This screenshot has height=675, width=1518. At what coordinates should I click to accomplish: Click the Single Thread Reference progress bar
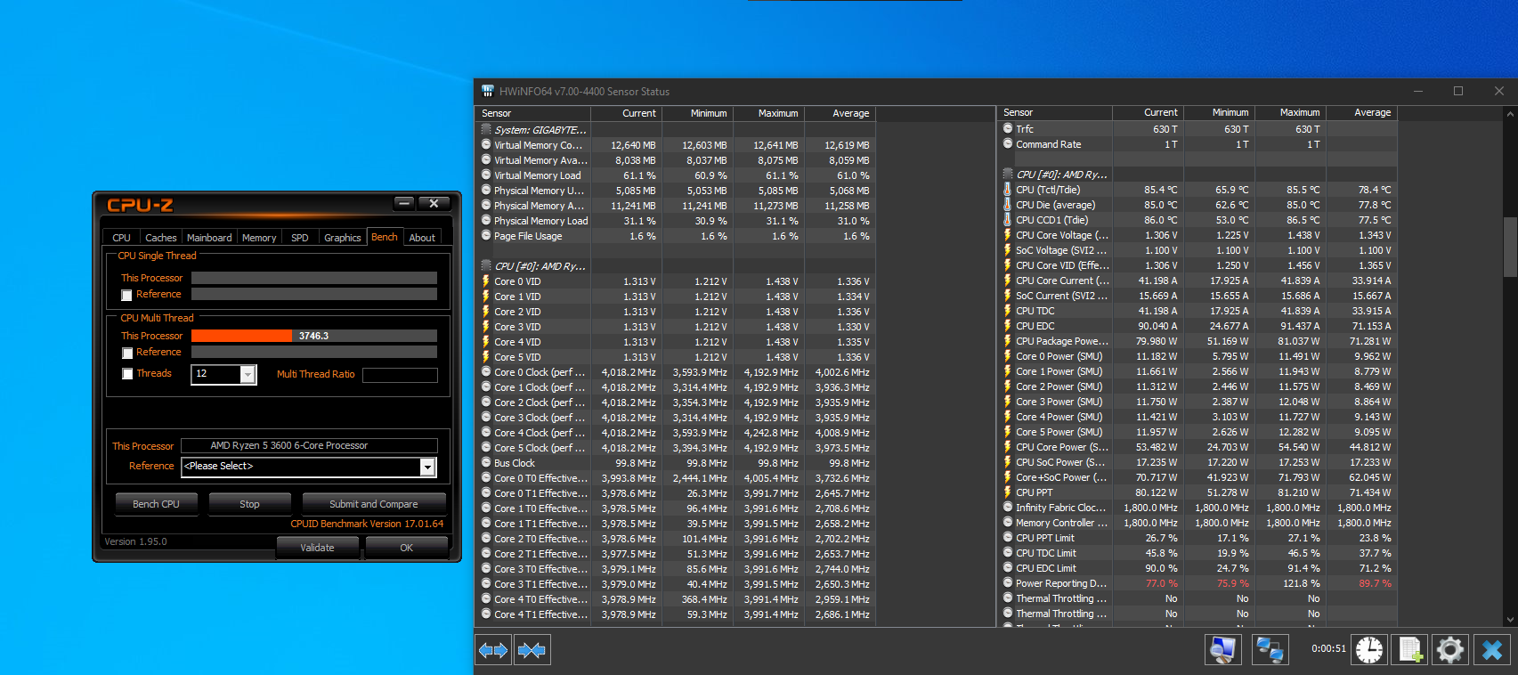pyautogui.click(x=314, y=294)
